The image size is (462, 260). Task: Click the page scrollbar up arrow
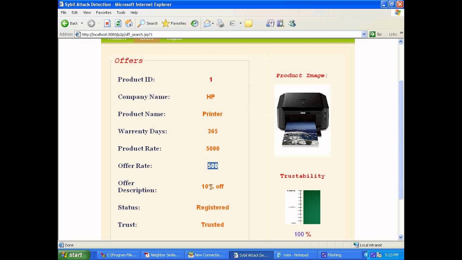pyautogui.click(x=401, y=42)
